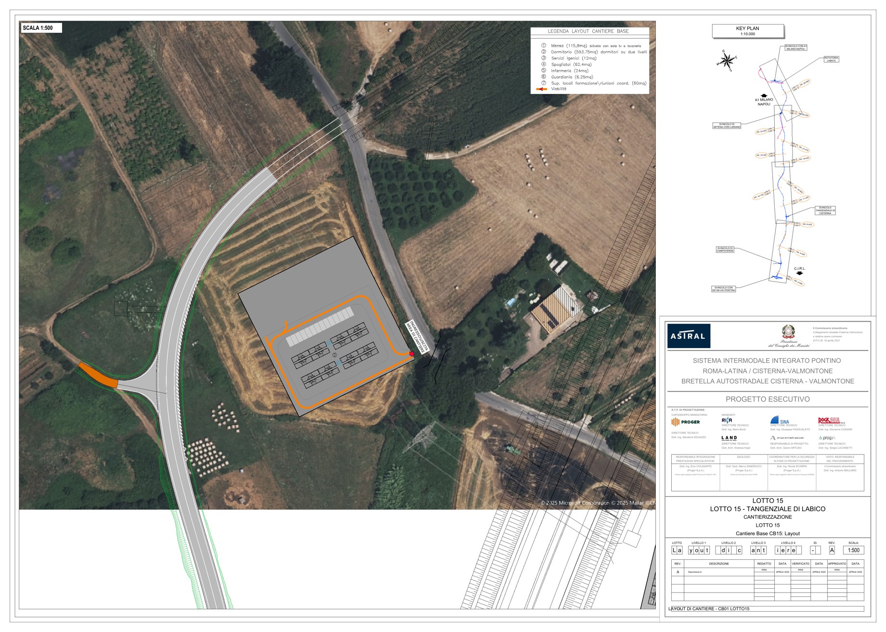Screen dimensions: 886x632
Task: Click the circled number 1 beside Mensa
Action: [x=544, y=45]
